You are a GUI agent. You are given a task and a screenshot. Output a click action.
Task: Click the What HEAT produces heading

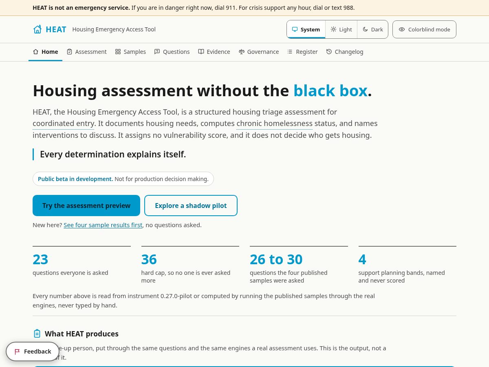[81, 334]
